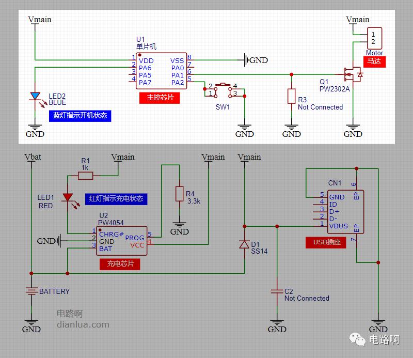Click the BATTERY cell symbol
Screen dimensions: 413x358
tap(31, 291)
